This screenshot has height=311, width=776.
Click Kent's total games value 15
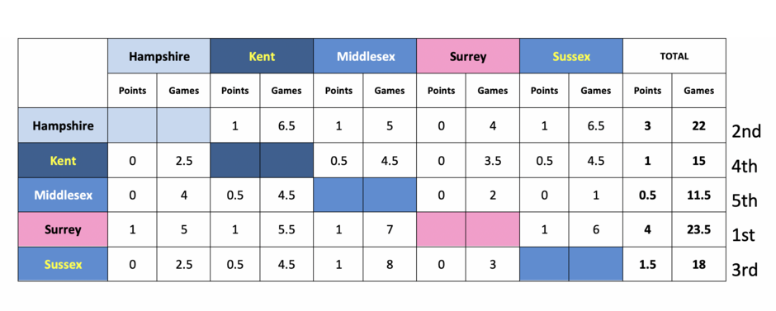pos(698,160)
